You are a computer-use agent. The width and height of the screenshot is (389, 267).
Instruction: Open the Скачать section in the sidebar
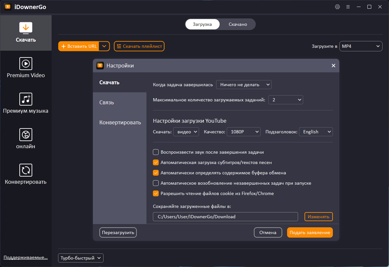click(26, 33)
